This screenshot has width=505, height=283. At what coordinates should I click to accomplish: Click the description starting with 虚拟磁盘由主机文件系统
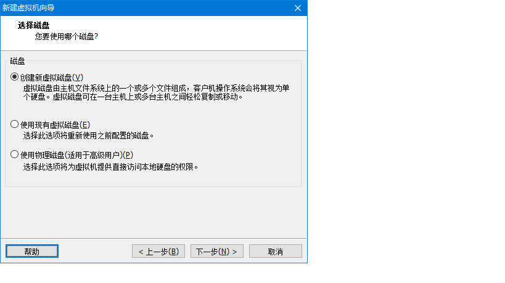(x=156, y=92)
